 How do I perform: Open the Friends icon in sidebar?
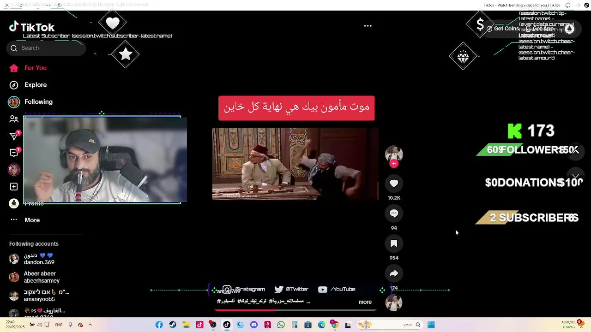point(14,119)
